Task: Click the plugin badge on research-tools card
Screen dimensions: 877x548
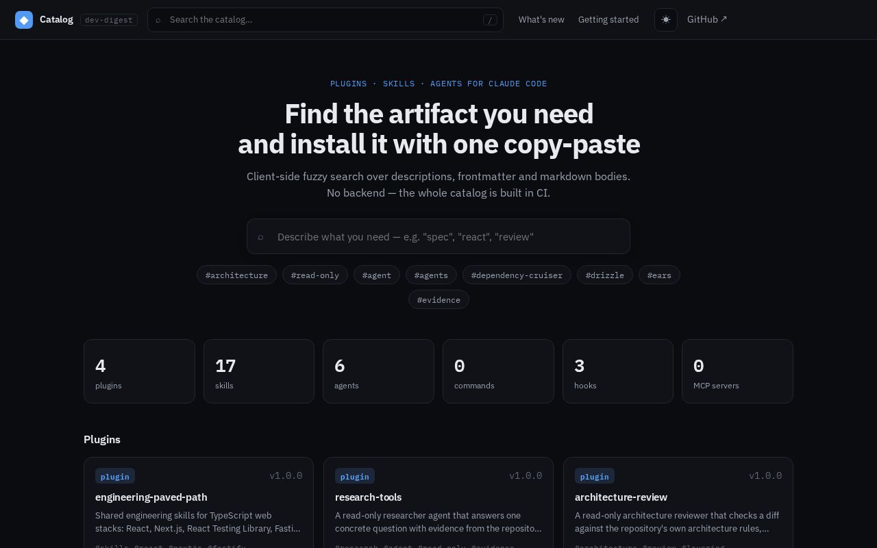Action: coord(355,476)
